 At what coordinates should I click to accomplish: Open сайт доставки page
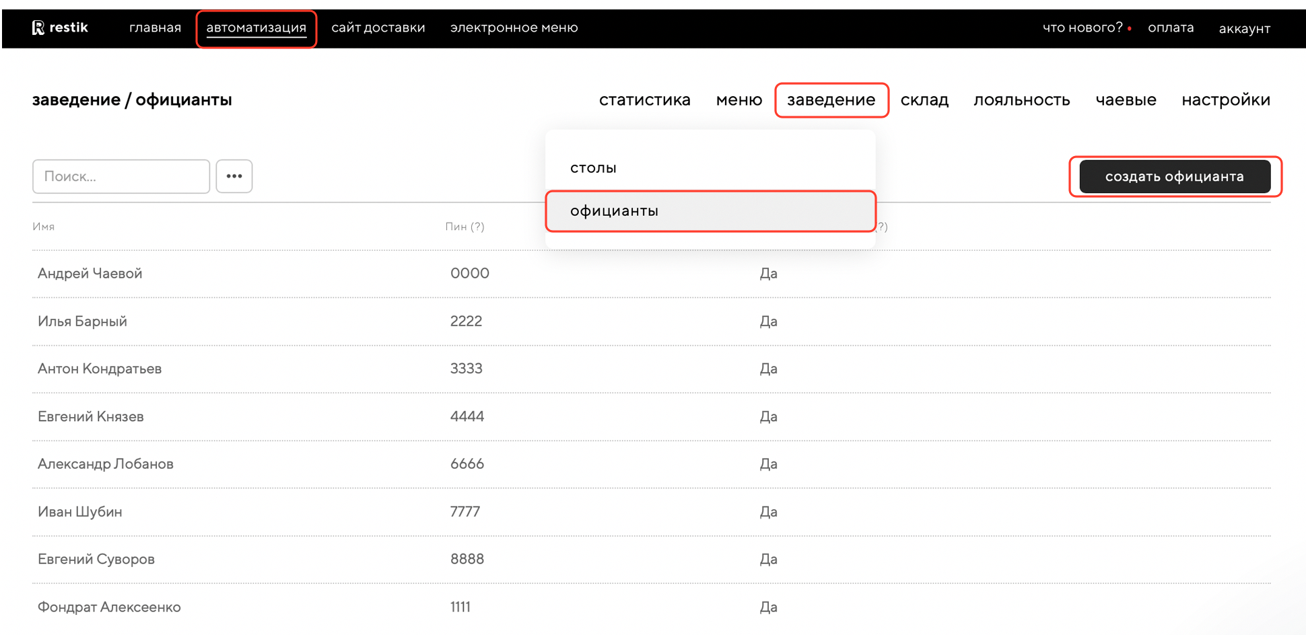(378, 28)
